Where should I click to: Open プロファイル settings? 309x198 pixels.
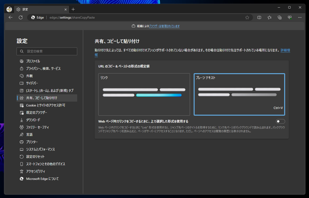point(47,61)
